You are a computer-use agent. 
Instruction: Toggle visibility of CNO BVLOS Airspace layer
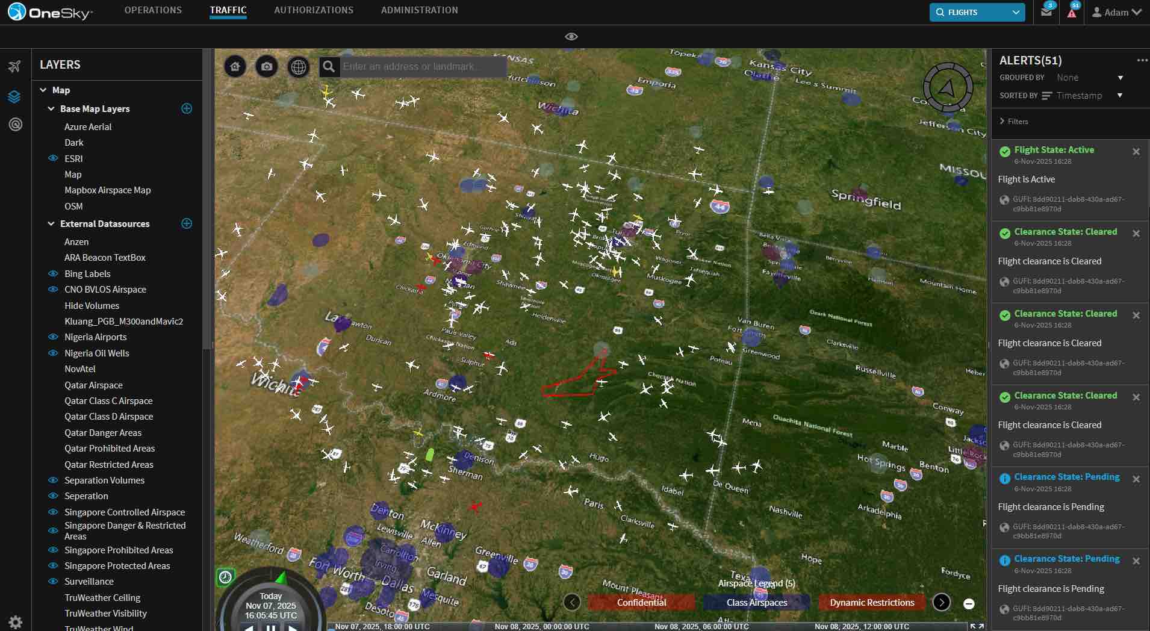[52, 289]
